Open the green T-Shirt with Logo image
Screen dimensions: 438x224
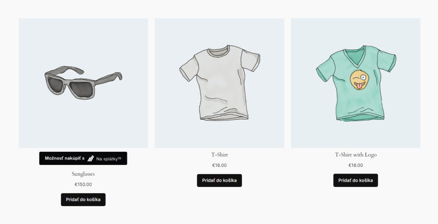355,83
